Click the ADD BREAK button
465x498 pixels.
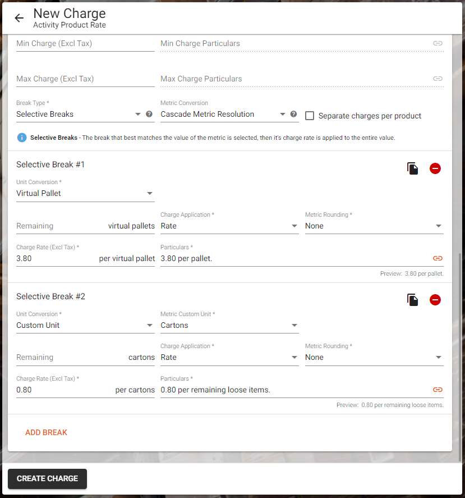coord(46,433)
